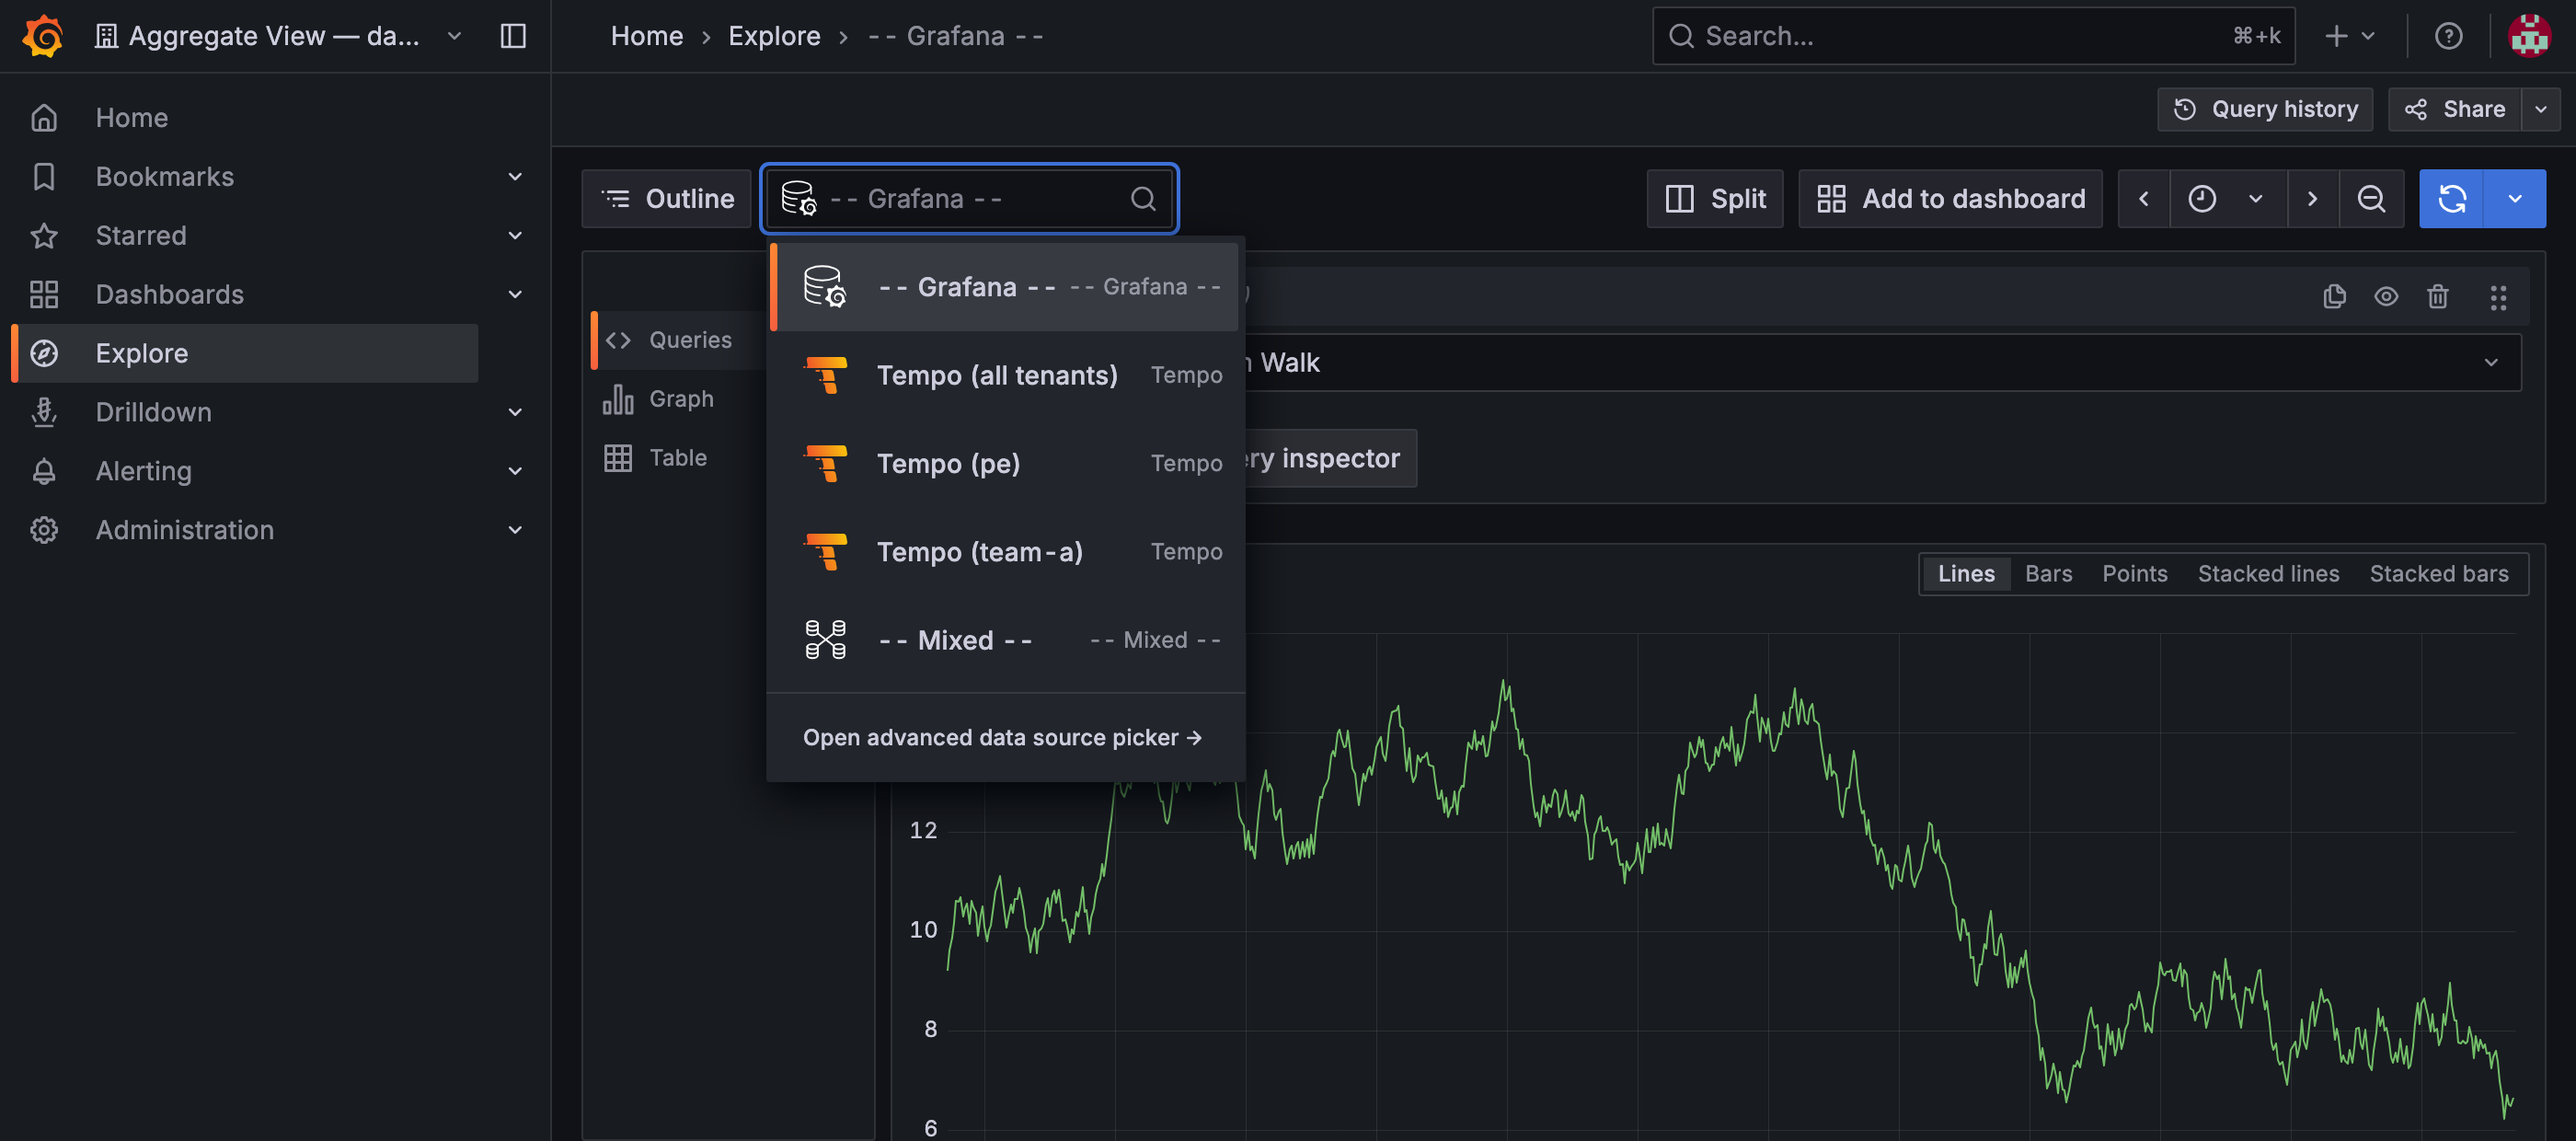Screen dimensions: 2576x1141
Task: Select Tempo (all tenants) data source
Action: point(1006,376)
